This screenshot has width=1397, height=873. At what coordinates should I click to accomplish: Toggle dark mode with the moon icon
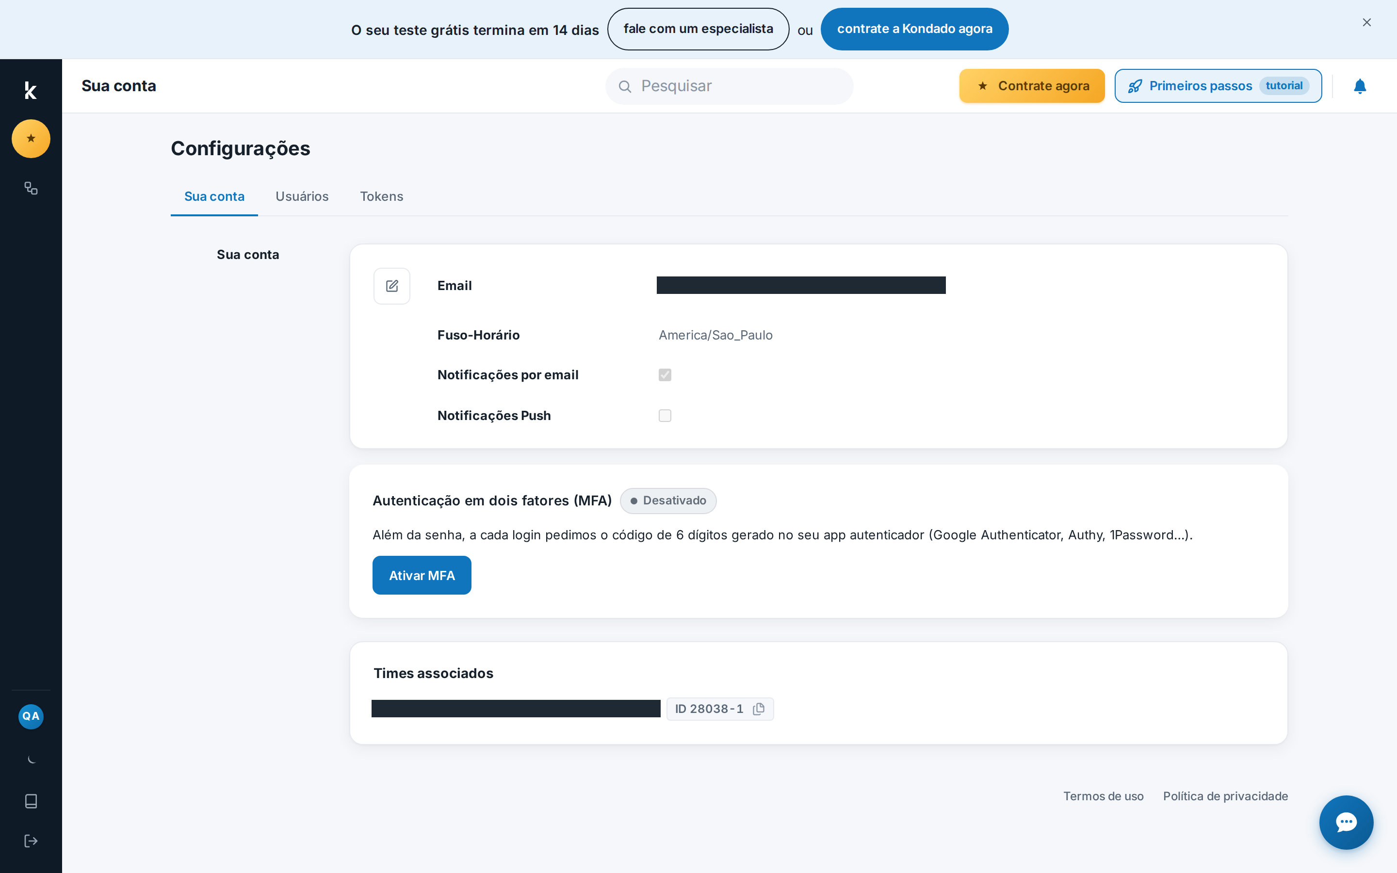(x=31, y=759)
